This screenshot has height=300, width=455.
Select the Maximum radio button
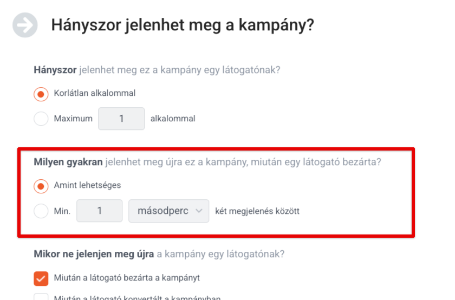tap(41, 119)
